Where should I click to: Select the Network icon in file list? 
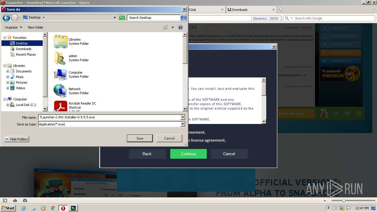click(61, 91)
